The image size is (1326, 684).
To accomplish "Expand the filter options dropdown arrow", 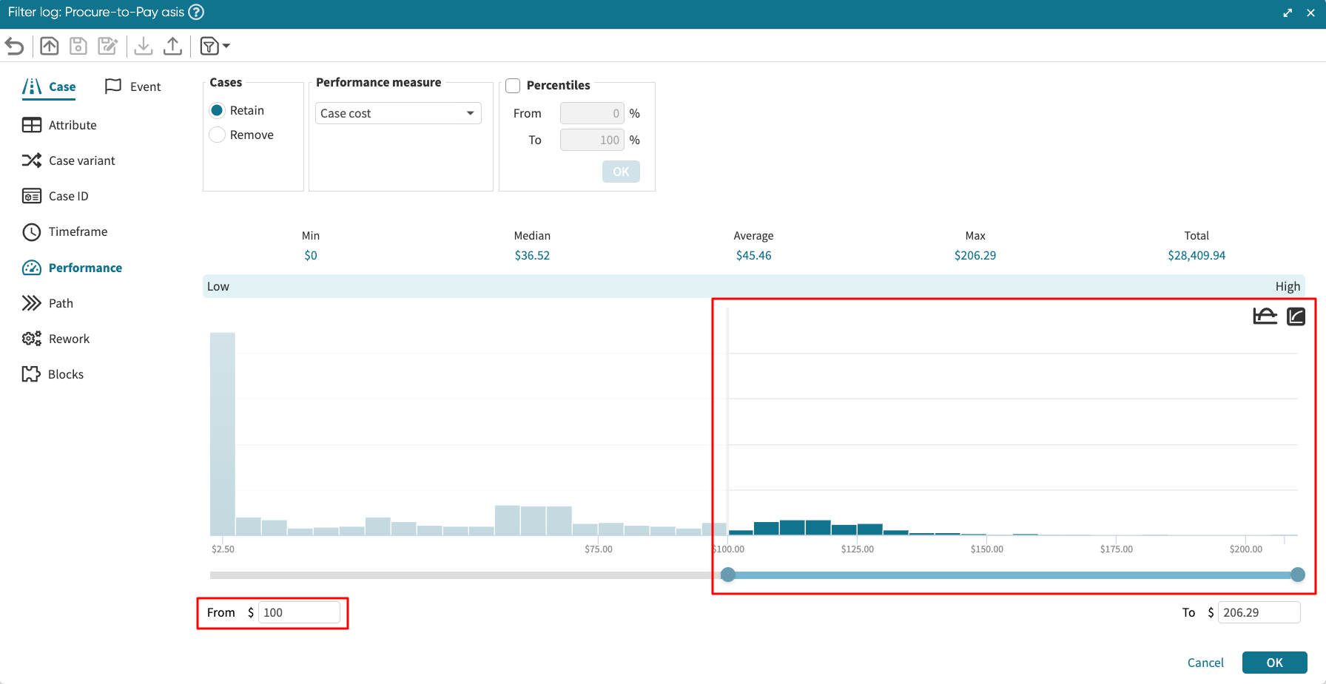I will (x=226, y=46).
